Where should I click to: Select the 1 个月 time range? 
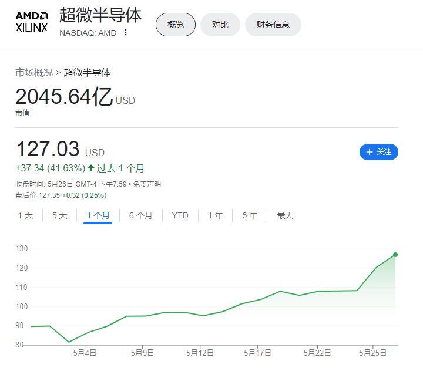click(98, 215)
